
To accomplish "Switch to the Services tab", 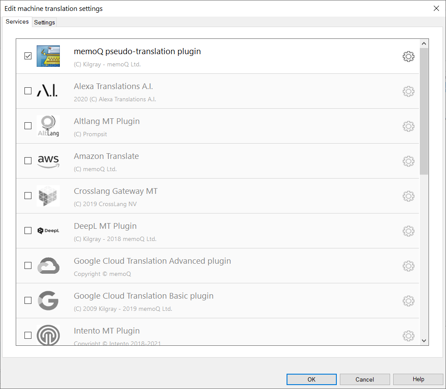I will (x=17, y=22).
